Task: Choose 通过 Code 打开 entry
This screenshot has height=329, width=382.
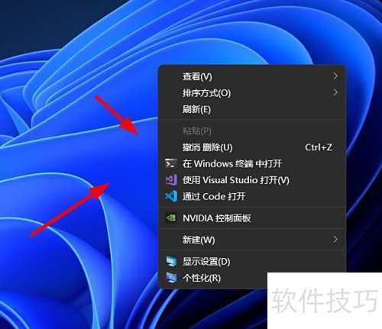Action: pyautogui.click(x=251, y=196)
